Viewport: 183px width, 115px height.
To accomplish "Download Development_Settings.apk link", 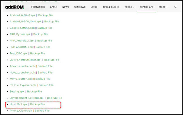I will 27,98.
